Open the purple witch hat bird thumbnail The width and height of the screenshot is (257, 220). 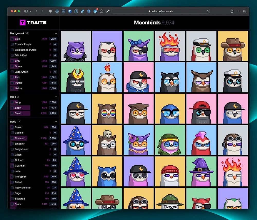[x=201, y=171]
